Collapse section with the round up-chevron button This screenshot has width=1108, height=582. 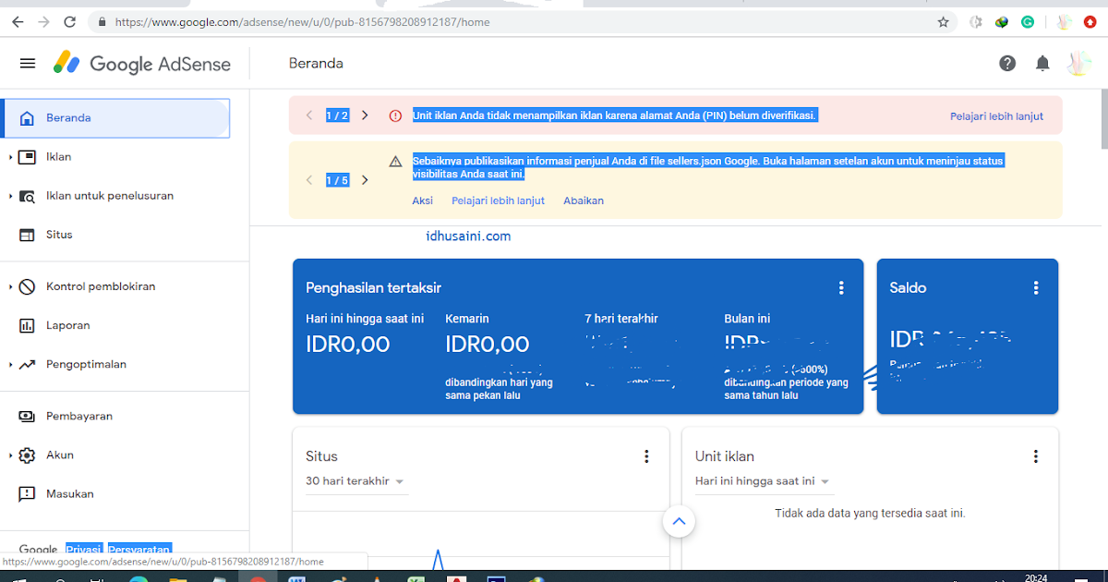pyautogui.click(x=679, y=521)
